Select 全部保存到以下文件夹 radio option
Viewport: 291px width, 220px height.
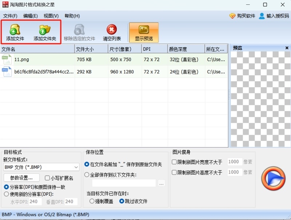(87, 175)
